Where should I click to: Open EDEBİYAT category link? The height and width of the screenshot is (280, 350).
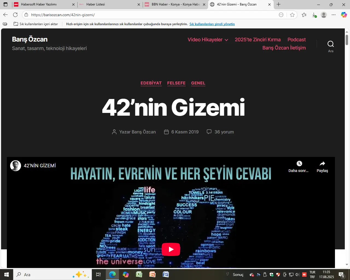click(151, 83)
